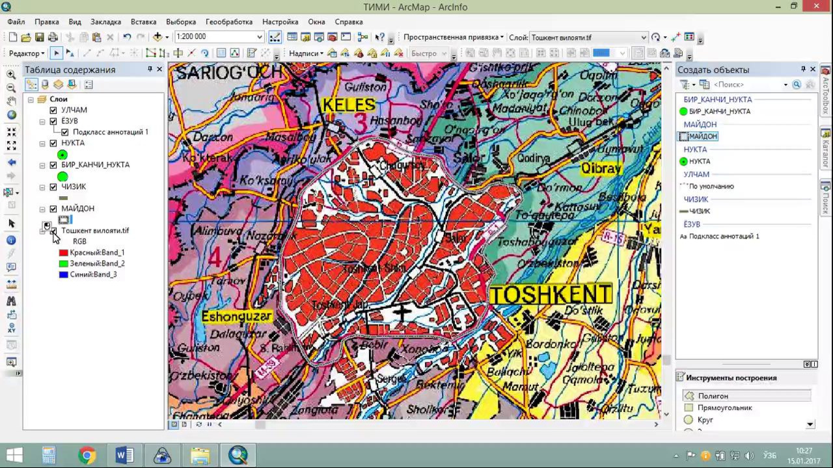Click the Add Data button icon
The width and height of the screenshot is (833, 468).
157,38
